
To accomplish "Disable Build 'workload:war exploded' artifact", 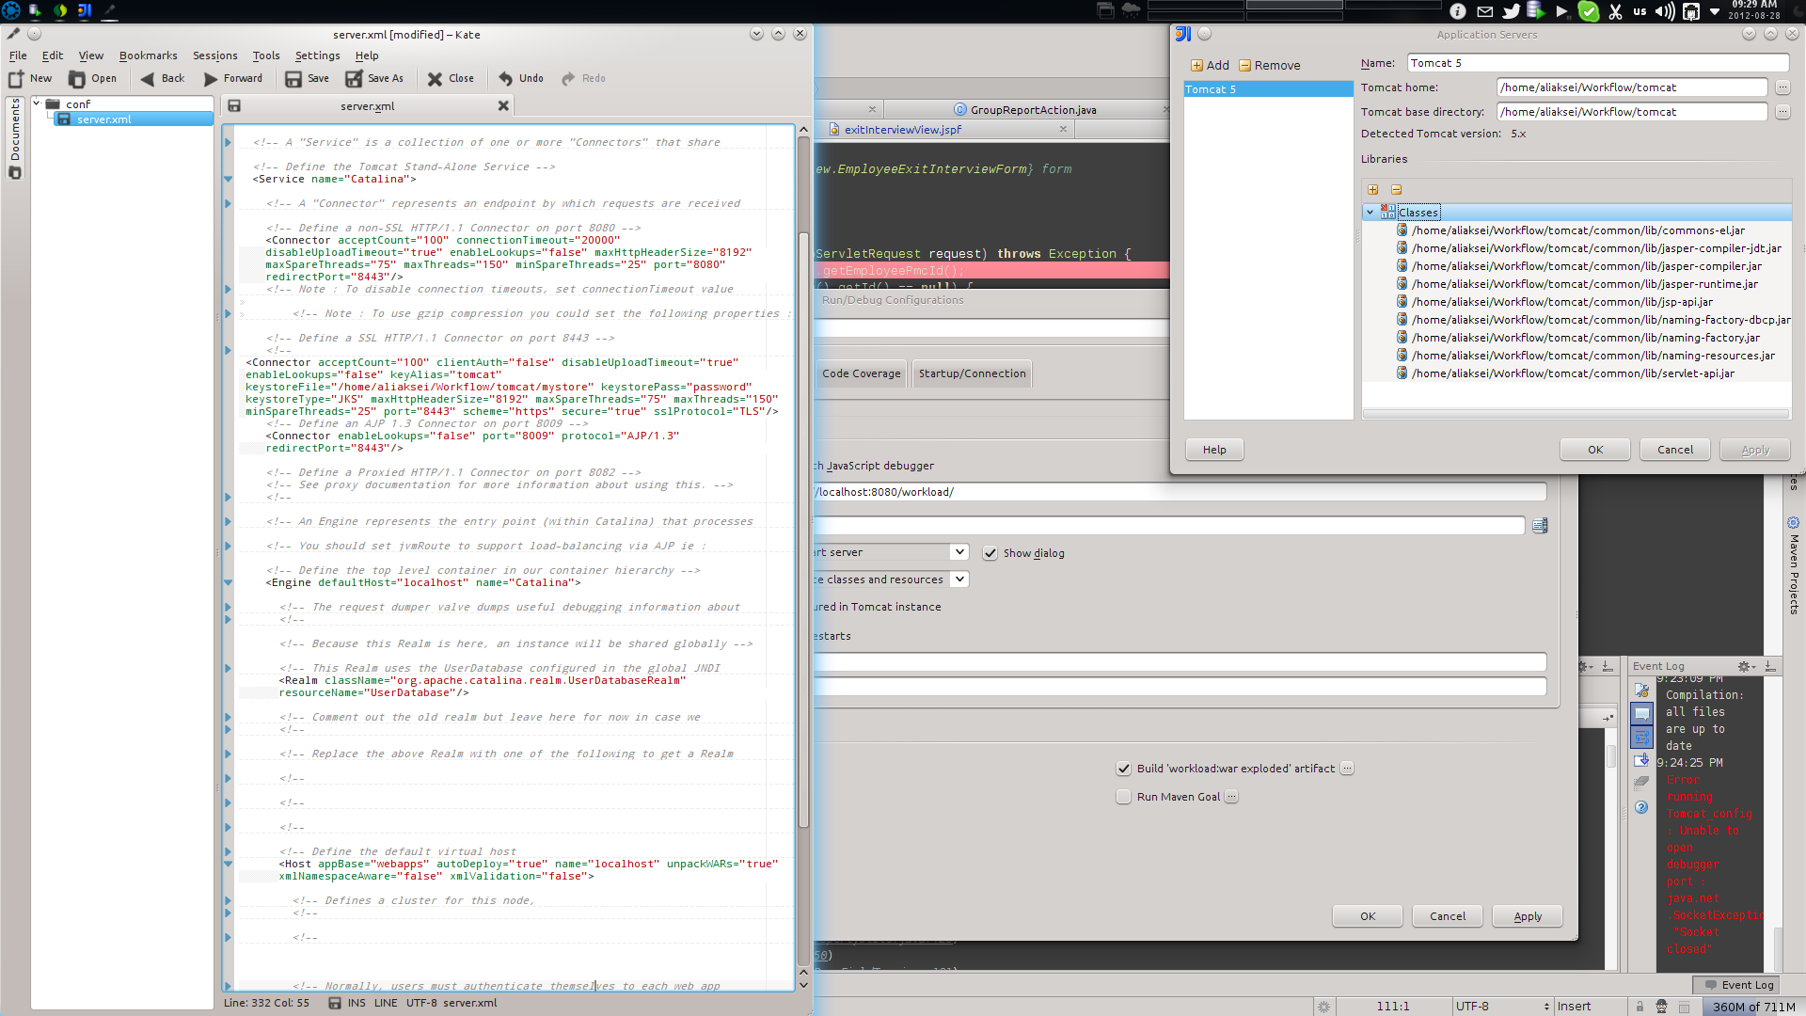I will [1123, 768].
